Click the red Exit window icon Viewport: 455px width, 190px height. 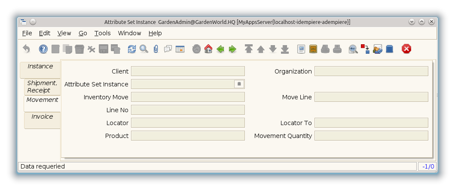coord(406,49)
